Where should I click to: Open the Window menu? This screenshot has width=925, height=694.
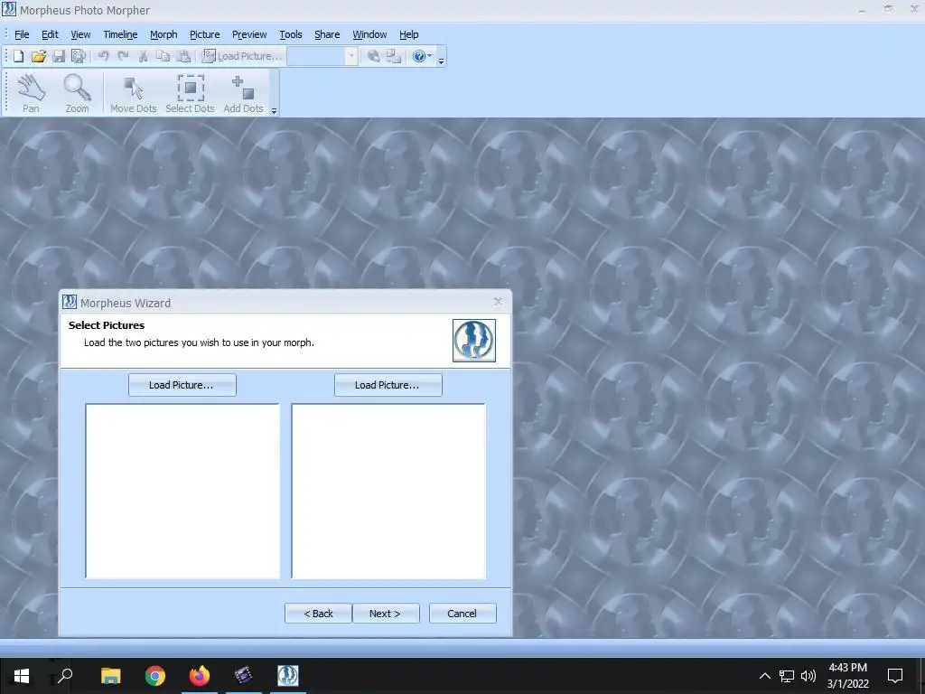[369, 34]
